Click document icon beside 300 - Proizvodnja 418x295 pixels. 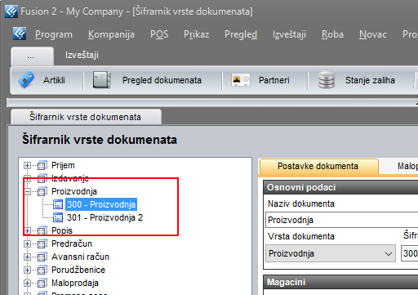58,204
